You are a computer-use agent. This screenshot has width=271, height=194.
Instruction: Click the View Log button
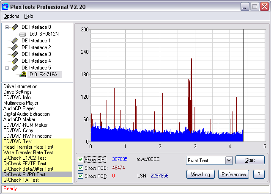coord(200,175)
